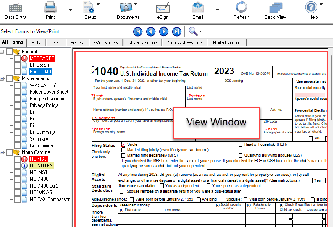Switch to Basic View icon
The image size is (333, 227).
[275, 8]
